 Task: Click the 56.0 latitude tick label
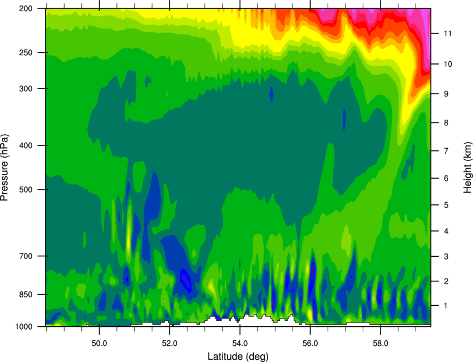point(310,343)
